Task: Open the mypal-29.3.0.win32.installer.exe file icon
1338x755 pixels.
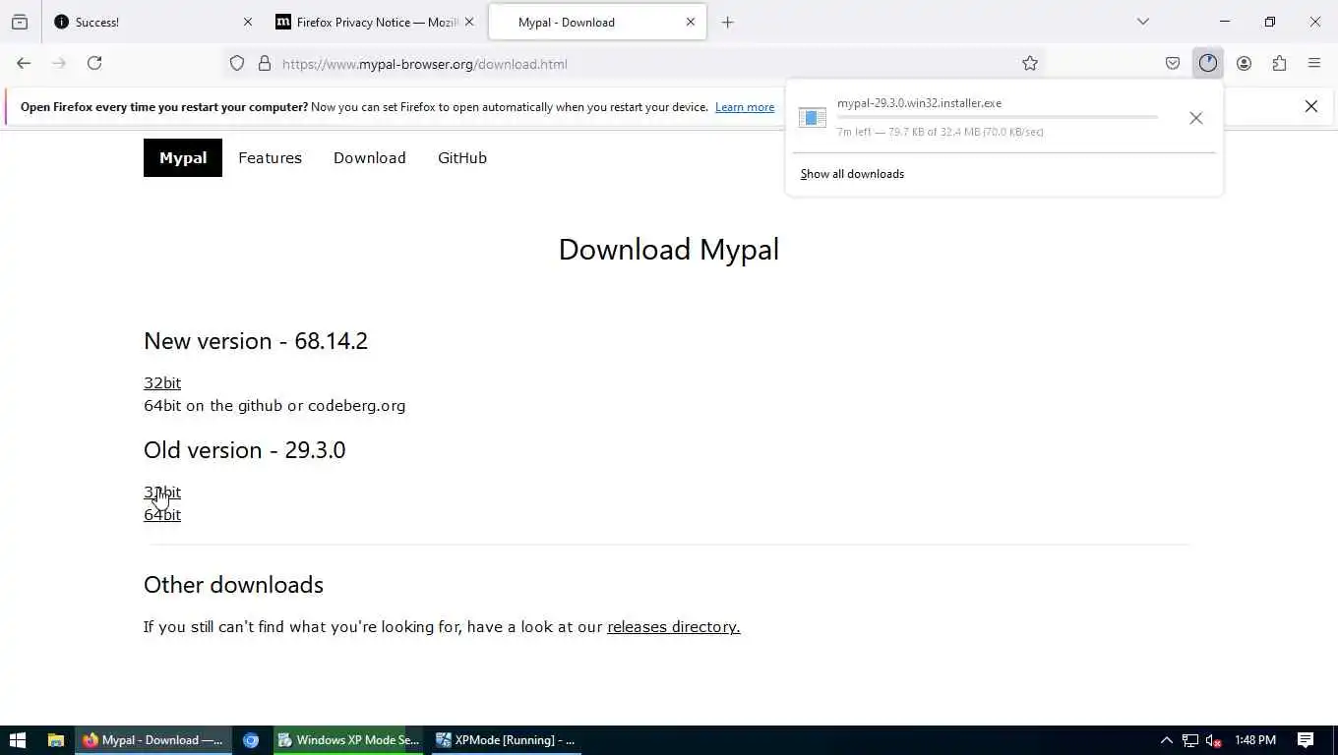Action: coord(812,118)
